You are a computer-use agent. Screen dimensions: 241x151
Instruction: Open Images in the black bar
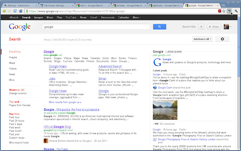38,17
